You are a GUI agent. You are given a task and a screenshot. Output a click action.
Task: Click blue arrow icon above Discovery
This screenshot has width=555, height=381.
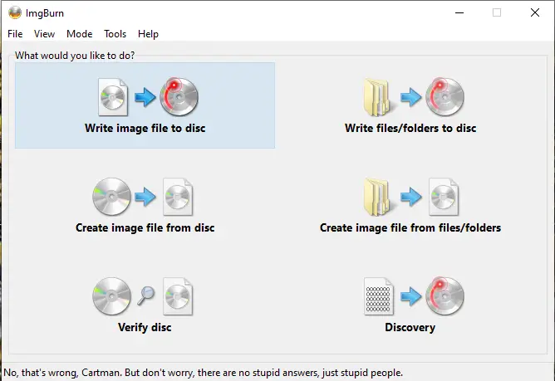pos(411,296)
